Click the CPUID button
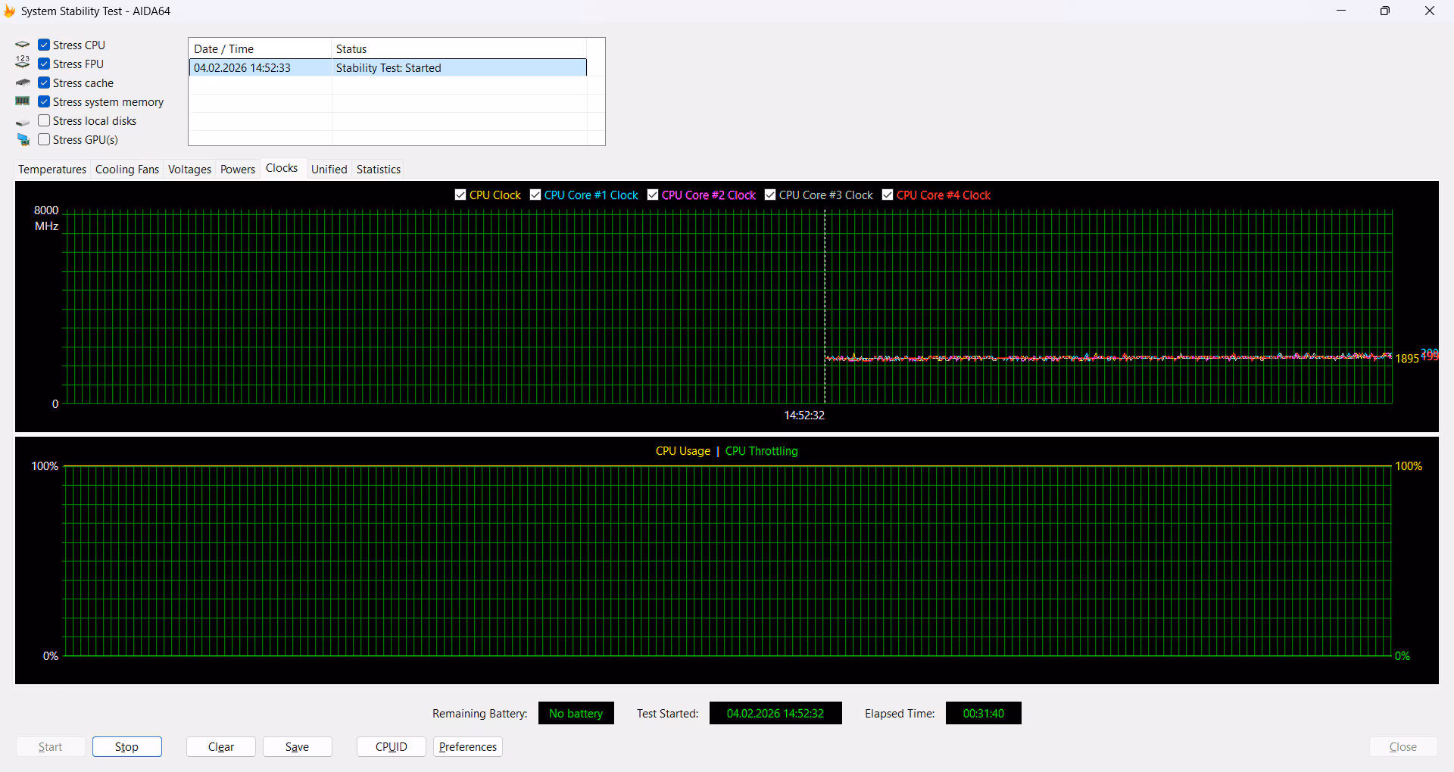Screen dimensions: 1454x772 391,747
